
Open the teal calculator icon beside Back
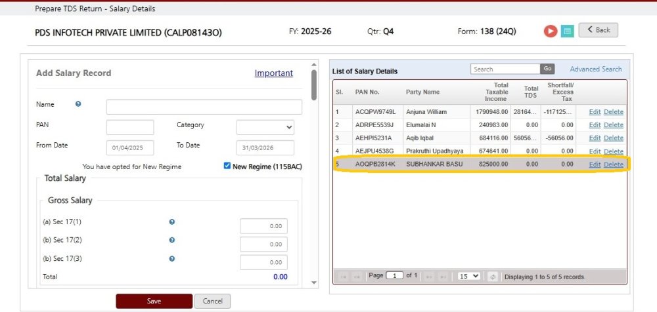[x=568, y=31]
